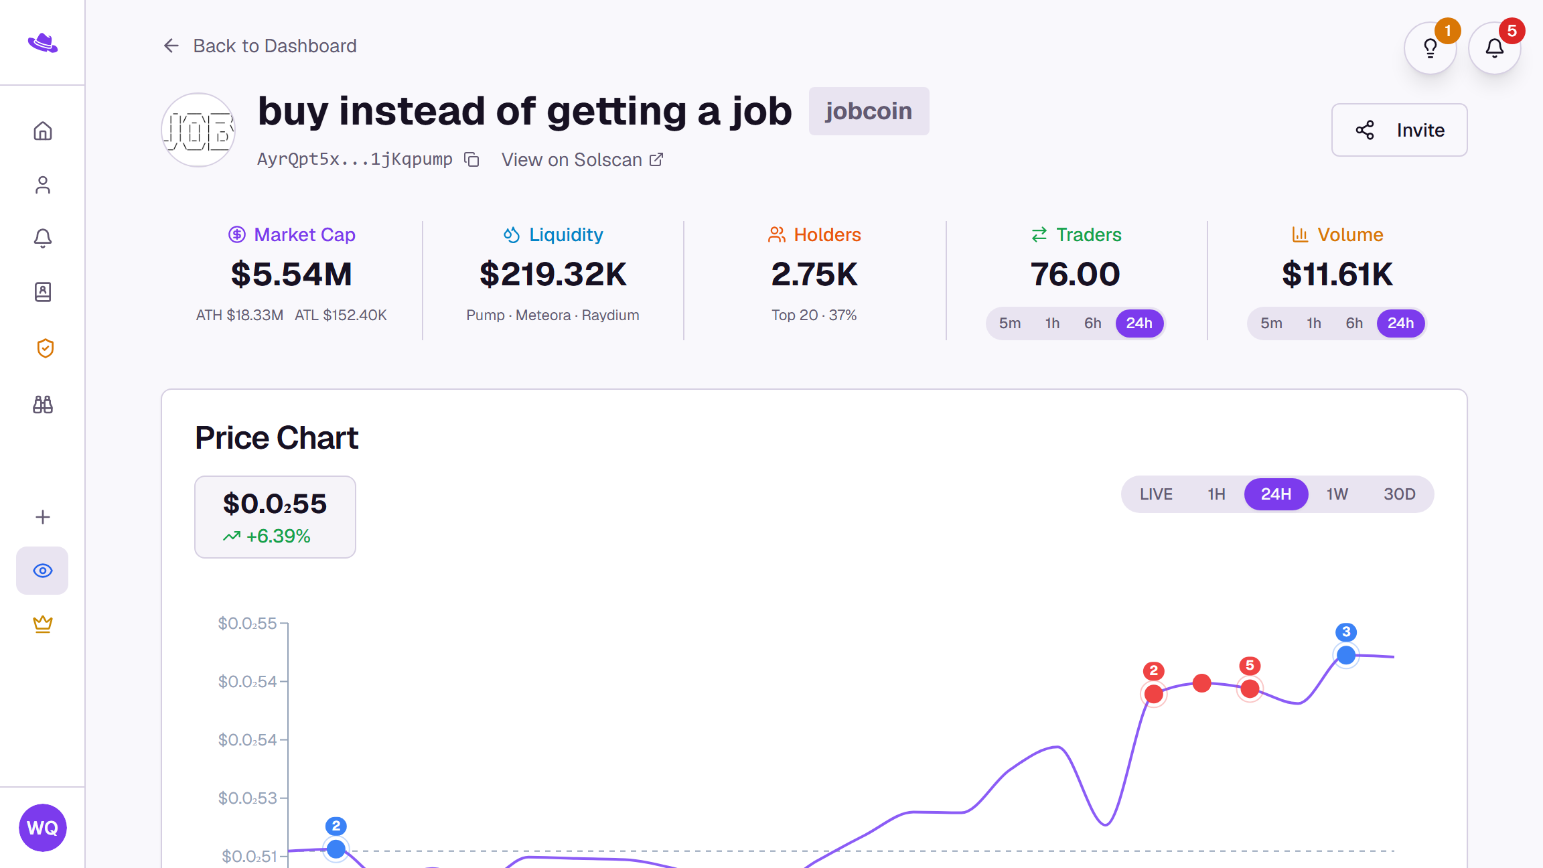1543x868 pixels.
Task: Click the Invite button
Action: point(1399,130)
